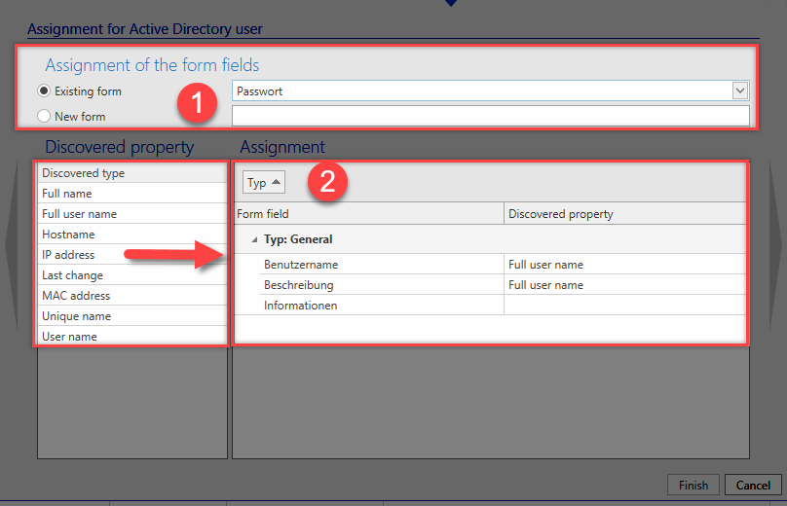Collapse the Typ: General group

[x=254, y=239]
